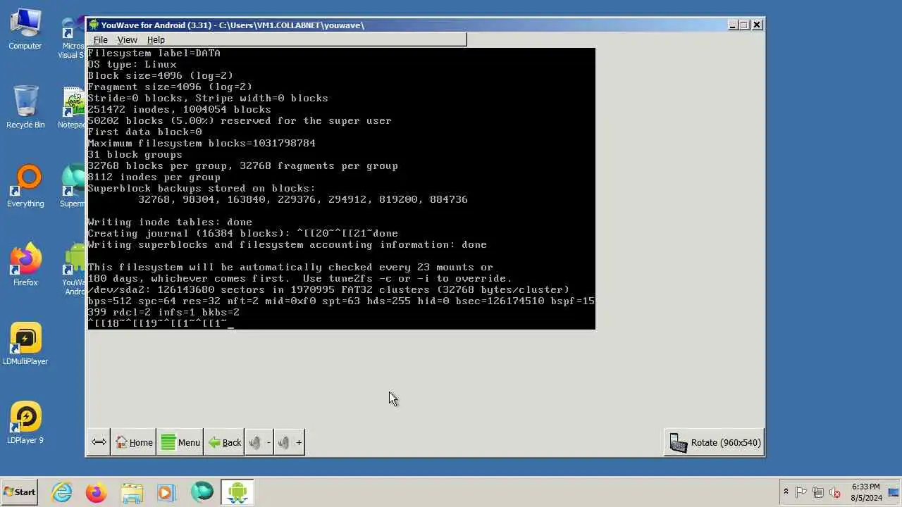This screenshot has width=902, height=507.
Task: Click inside the Android terminal console screen
Action: [x=341, y=189]
